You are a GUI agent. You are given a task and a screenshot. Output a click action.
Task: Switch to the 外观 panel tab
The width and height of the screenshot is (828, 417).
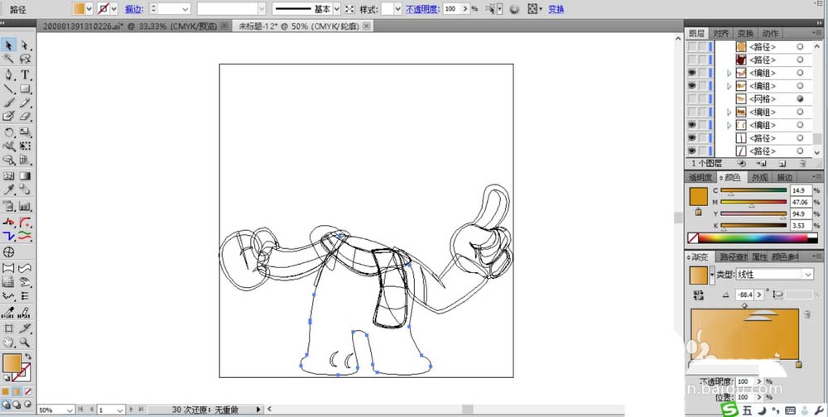(x=759, y=178)
